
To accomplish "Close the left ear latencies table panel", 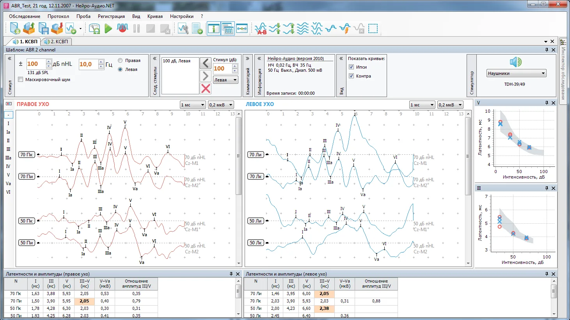I will pyautogui.click(x=553, y=274).
